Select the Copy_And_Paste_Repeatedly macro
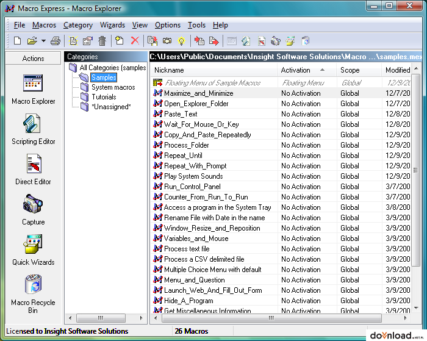Image resolution: width=427 pixels, height=341 pixels. (282, 135)
